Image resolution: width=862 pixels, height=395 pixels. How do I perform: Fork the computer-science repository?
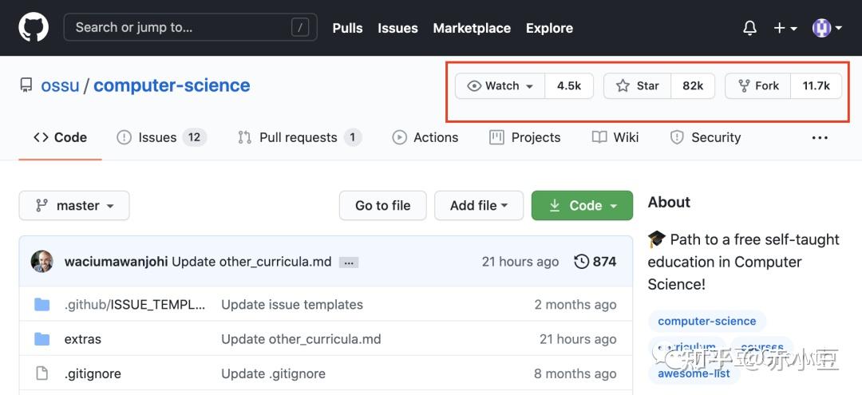click(758, 86)
